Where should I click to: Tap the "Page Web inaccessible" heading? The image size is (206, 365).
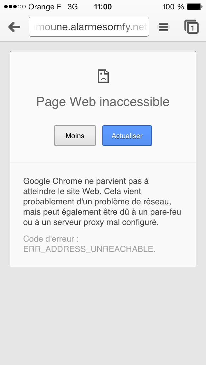click(103, 102)
